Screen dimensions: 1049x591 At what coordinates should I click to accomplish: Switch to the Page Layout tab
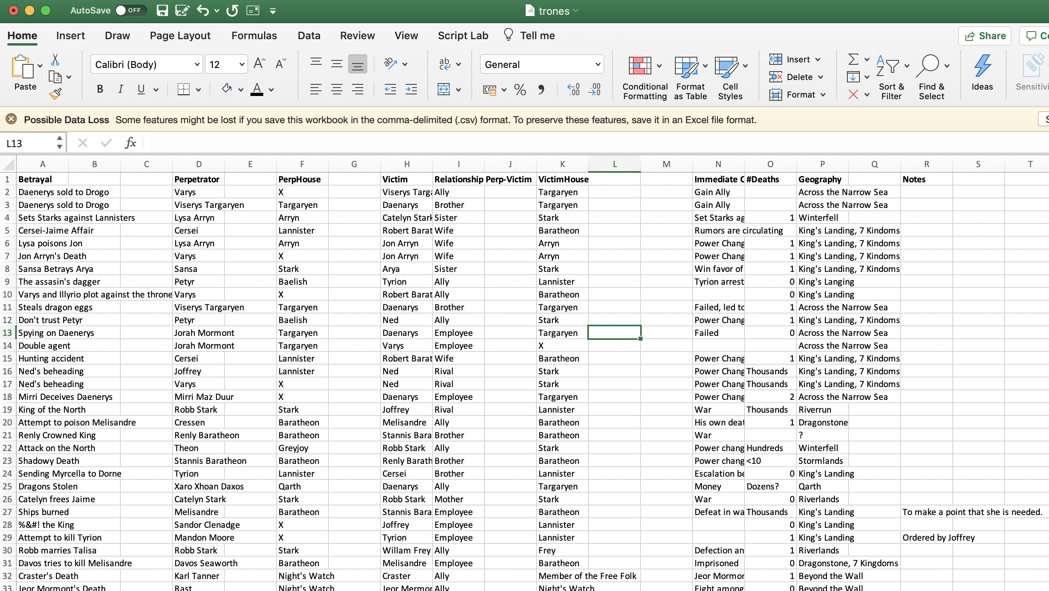180,36
